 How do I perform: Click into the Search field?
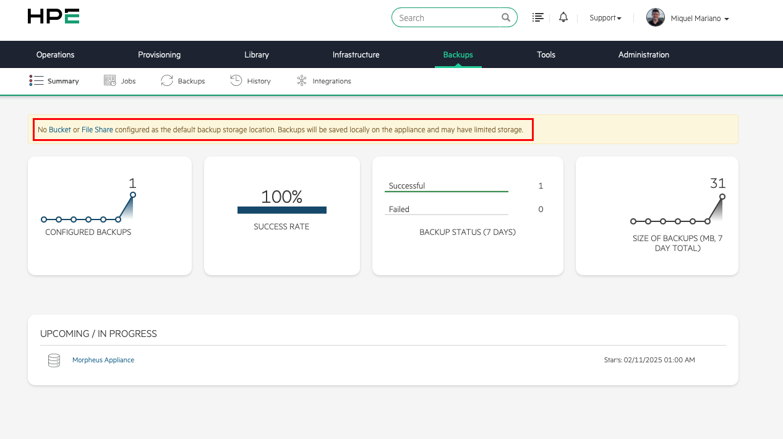pos(447,18)
